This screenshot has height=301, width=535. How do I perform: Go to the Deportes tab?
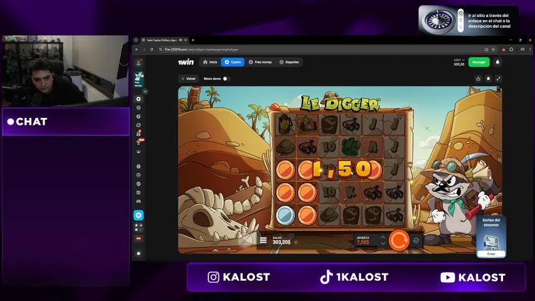click(x=289, y=62)
